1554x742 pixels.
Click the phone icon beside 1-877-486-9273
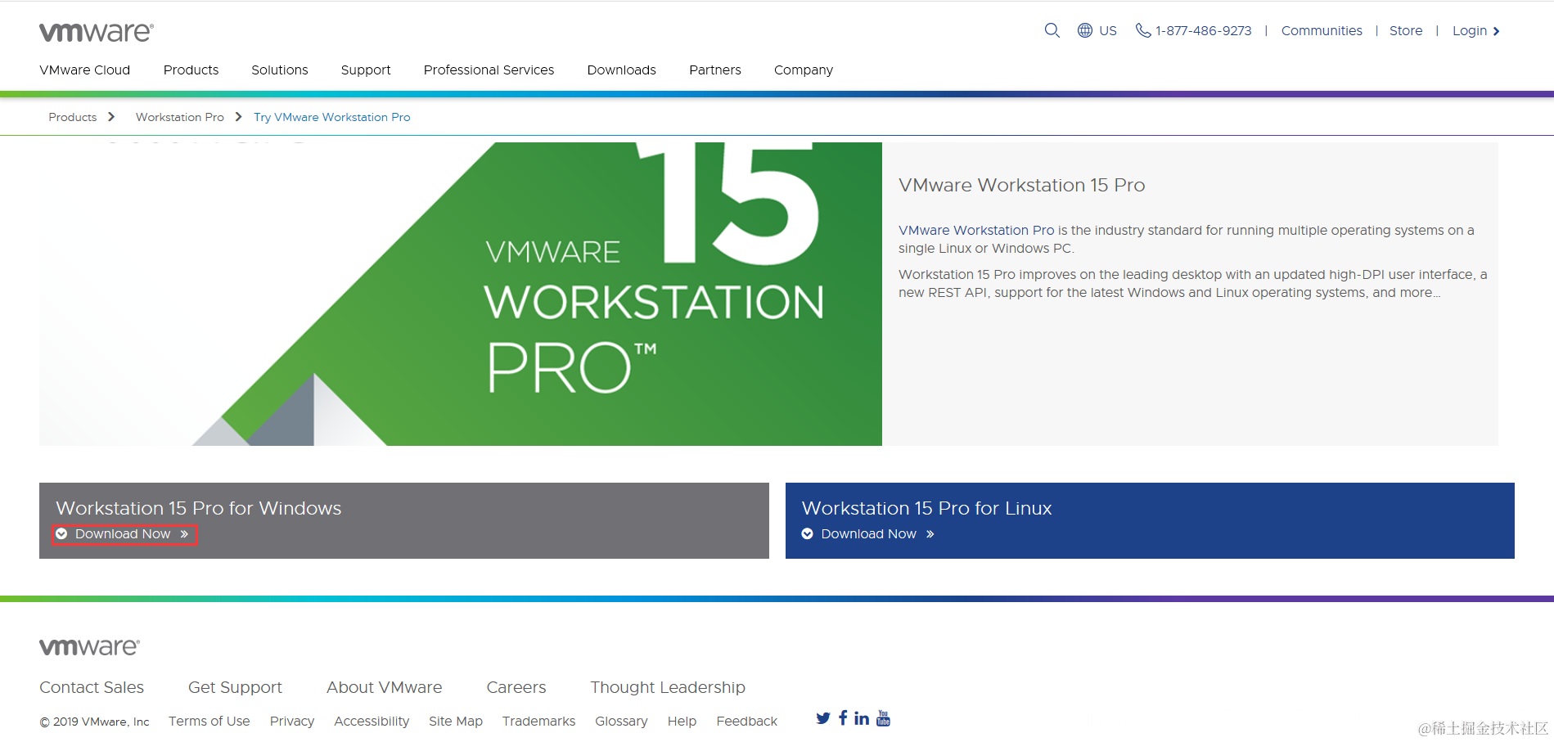pos(1142,30)
